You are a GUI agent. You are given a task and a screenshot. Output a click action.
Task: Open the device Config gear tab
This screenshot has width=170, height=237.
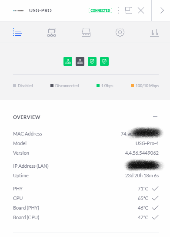[120, 32]
